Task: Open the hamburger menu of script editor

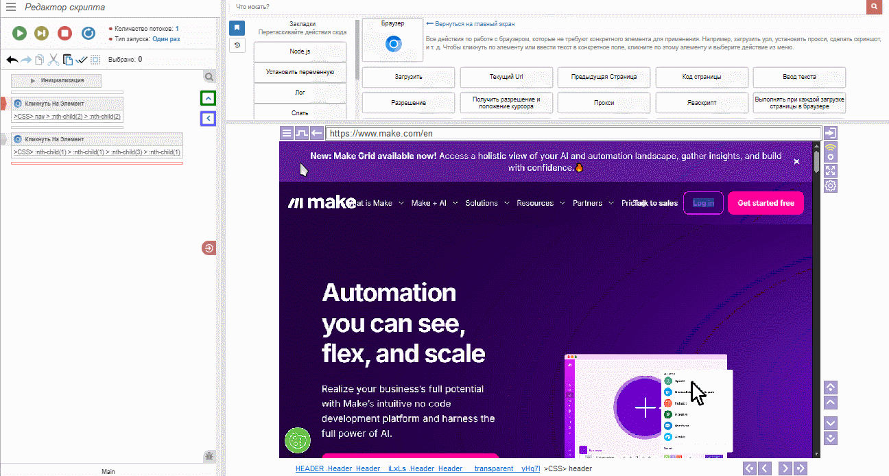Action: 11,8
